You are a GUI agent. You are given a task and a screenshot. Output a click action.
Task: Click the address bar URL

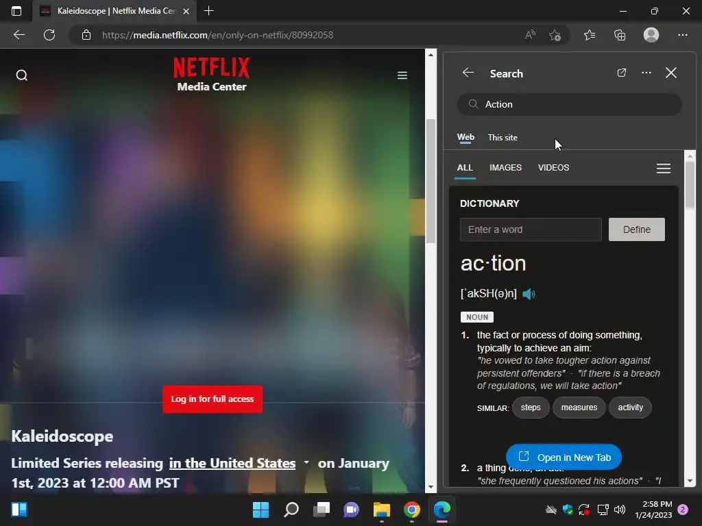pyautogui.click(x=217, y=35)
